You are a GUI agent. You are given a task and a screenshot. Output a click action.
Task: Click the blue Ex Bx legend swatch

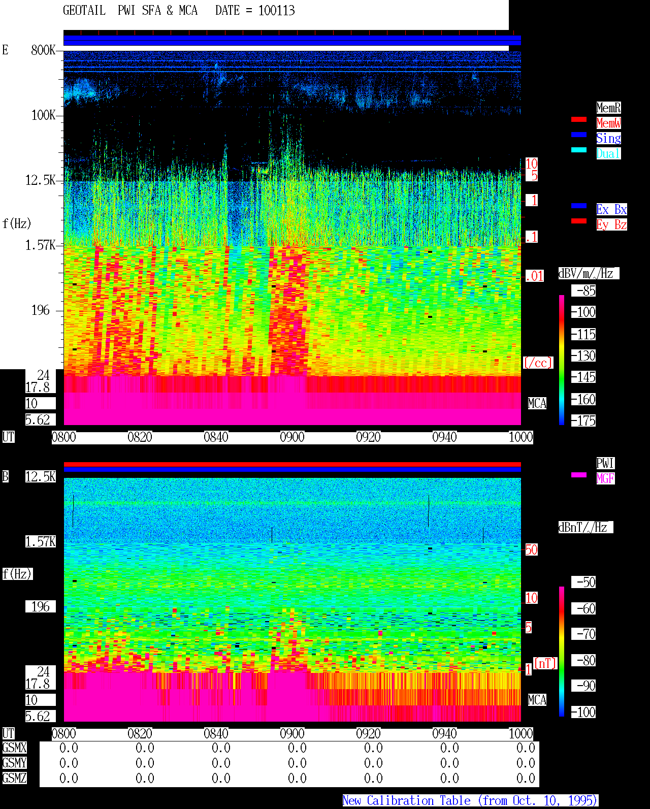578,206
